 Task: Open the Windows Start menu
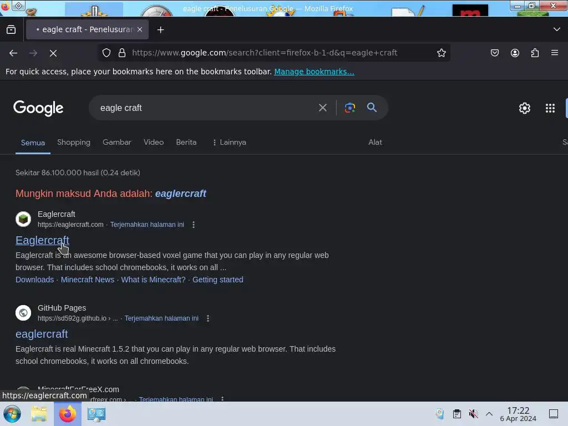[x=12, y=414]
